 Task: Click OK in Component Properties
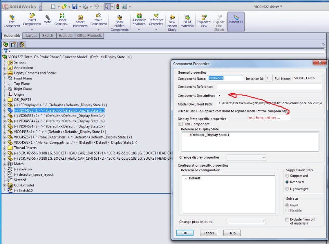pyautogui.click(x=185, y=233)
